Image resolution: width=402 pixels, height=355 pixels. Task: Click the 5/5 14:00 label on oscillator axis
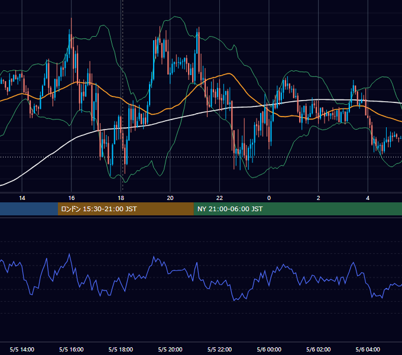(22, 349)
